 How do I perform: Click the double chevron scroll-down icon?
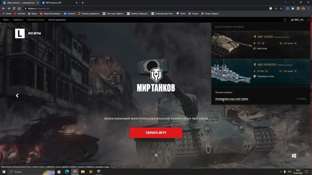pos(156,155)
